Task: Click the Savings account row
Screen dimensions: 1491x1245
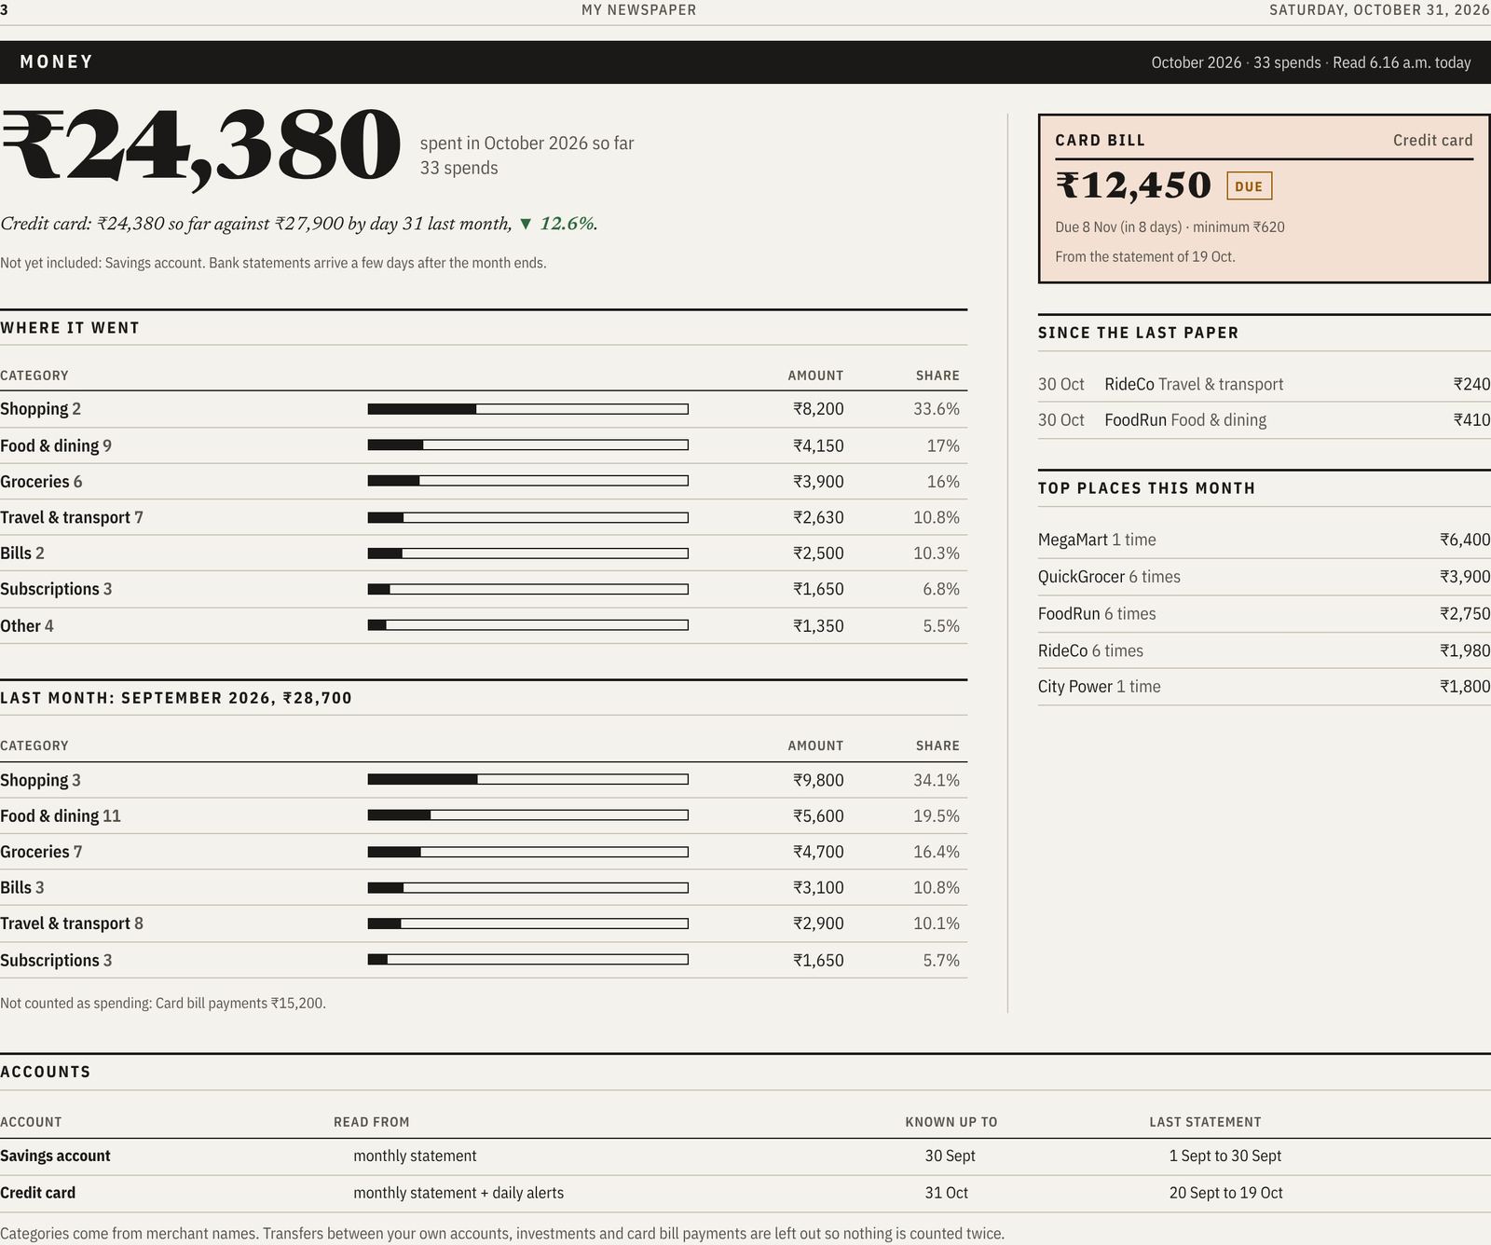Action: [x=745, y=1156]
